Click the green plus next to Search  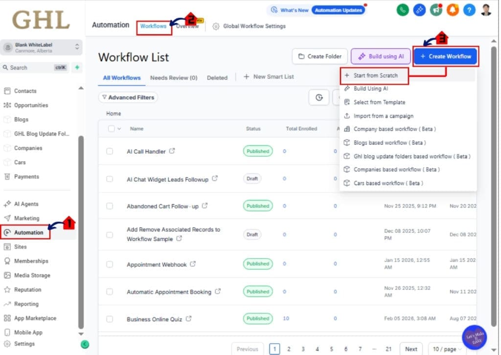77,67
